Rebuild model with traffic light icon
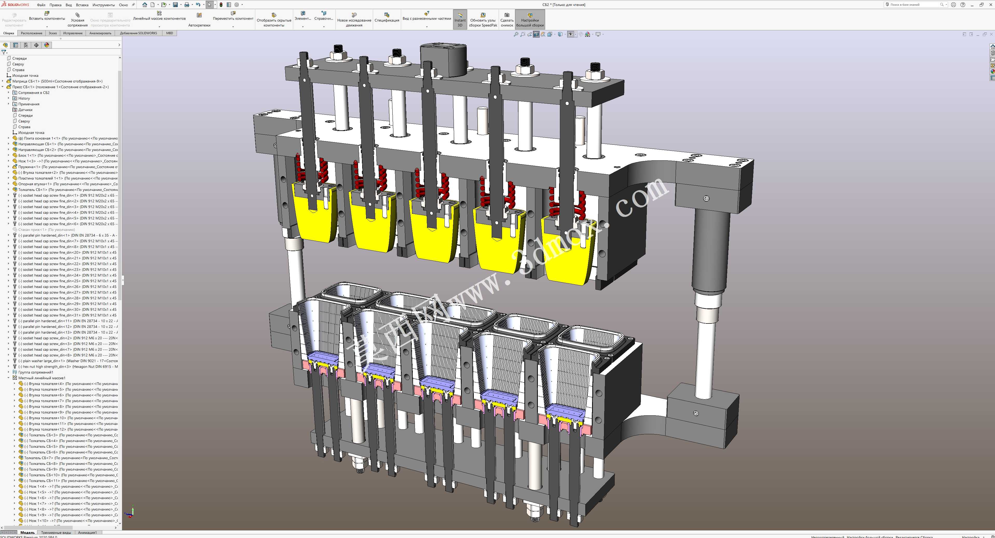This screenshot has width=995, height=538. (221, 5)
